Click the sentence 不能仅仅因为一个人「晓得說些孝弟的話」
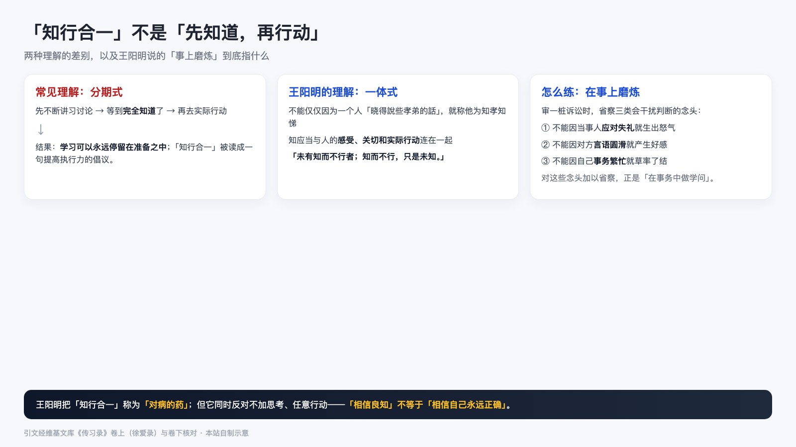 coord(398,117)
